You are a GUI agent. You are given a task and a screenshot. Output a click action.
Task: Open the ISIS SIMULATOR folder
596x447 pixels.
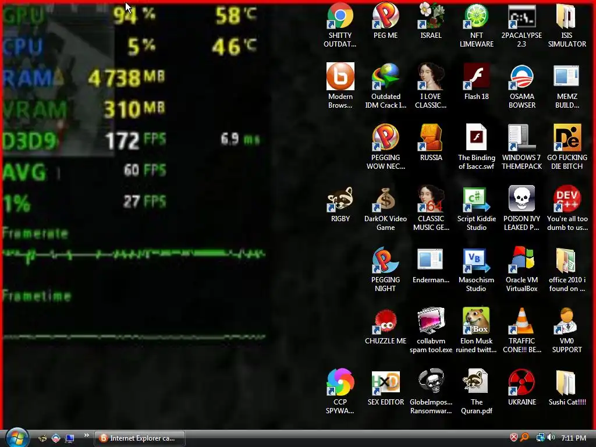pyautogui.click(x=567, y=16)
